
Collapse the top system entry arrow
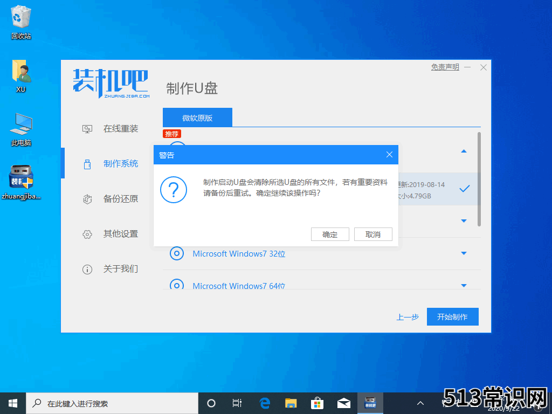464,151
